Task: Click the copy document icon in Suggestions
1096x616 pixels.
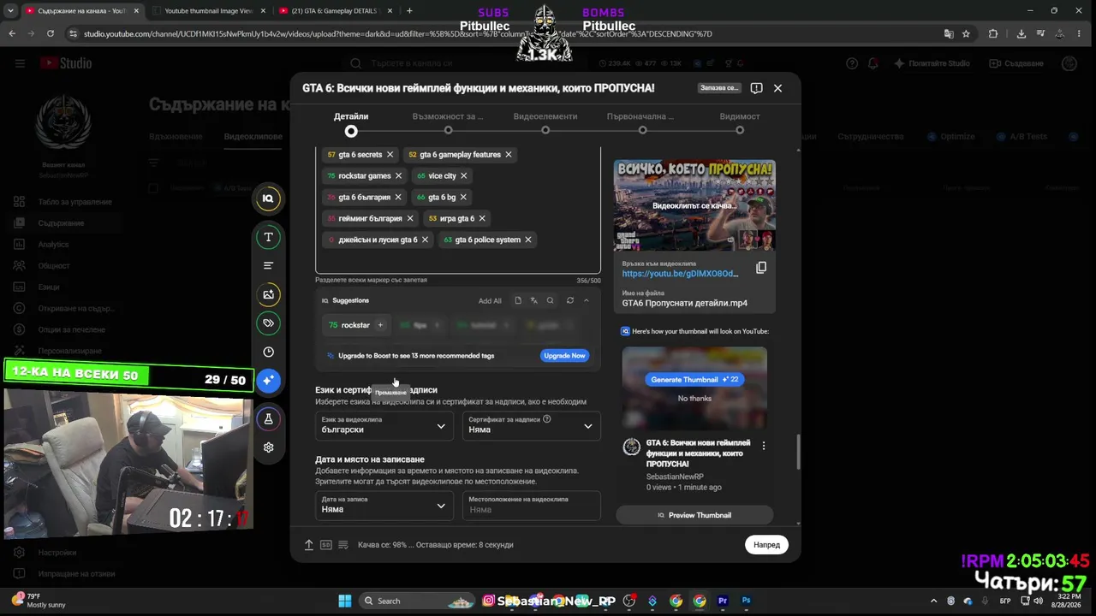Action: point(517,301)
